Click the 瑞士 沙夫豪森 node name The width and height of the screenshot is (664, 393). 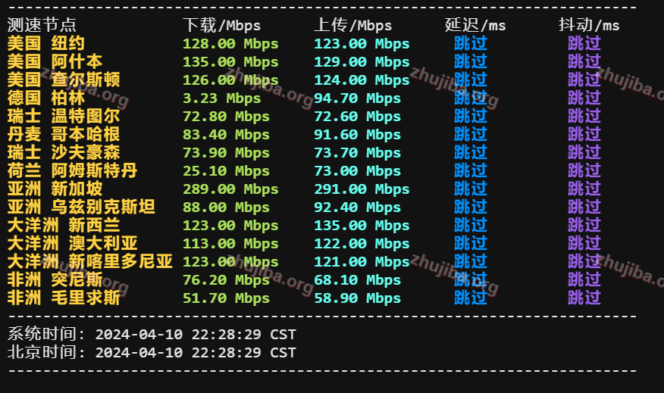(x=64, y=153)
